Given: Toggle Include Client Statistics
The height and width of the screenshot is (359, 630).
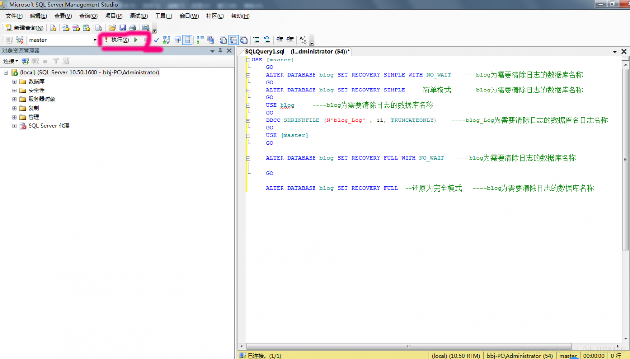Looking at the screenshot, I should click(x=210, y=40).
